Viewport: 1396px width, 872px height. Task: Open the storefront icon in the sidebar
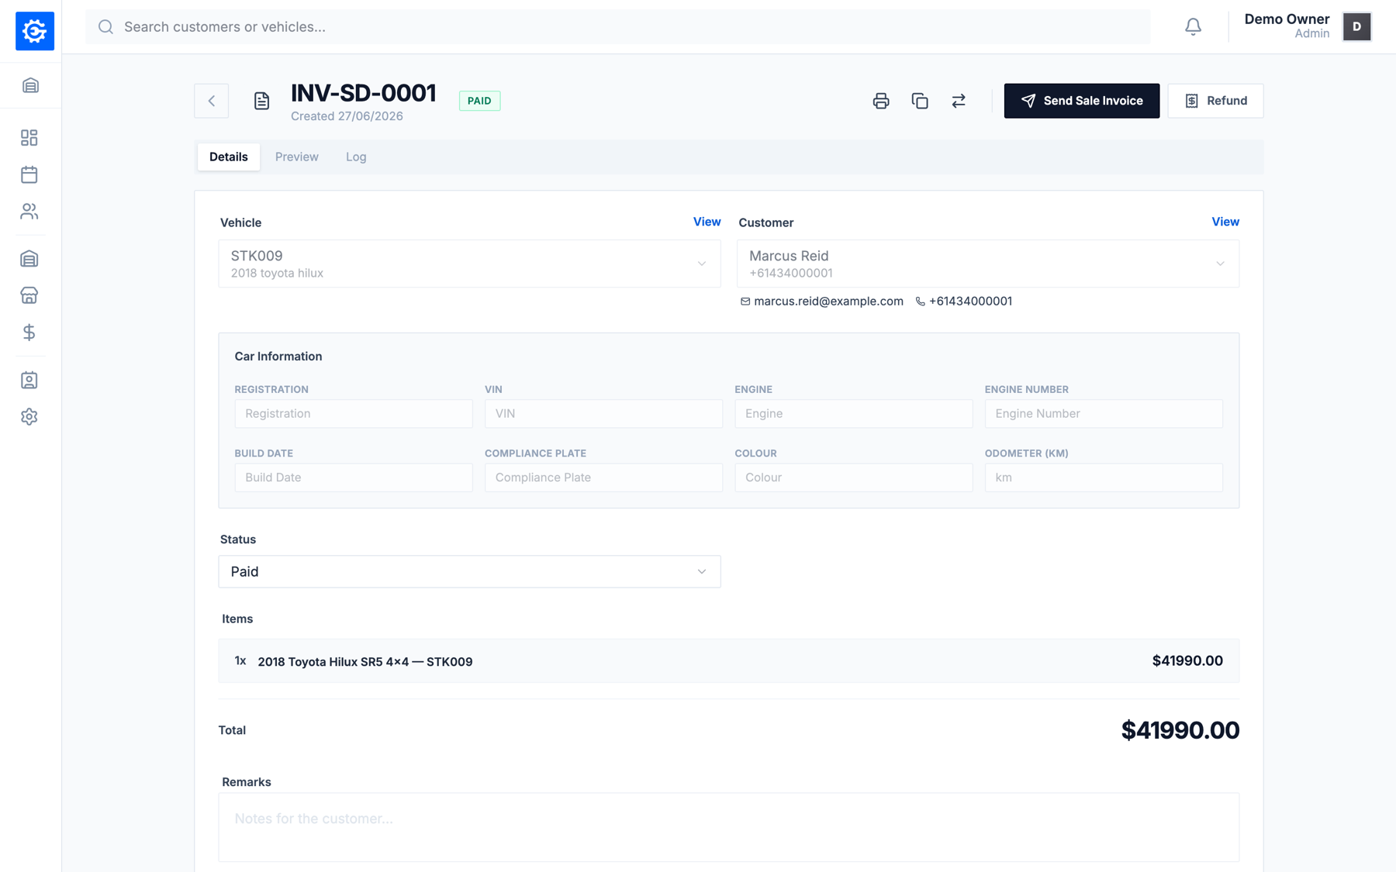(29, 295)
